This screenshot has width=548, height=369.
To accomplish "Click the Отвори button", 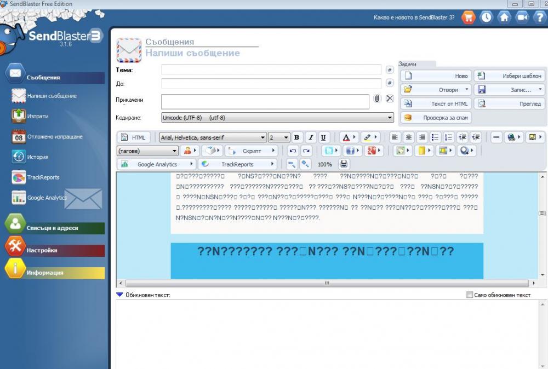I will 436,90.
